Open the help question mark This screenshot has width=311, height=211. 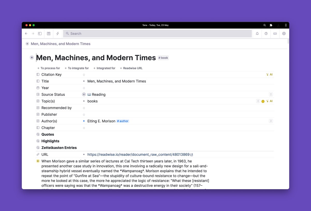tap(266, 34)
